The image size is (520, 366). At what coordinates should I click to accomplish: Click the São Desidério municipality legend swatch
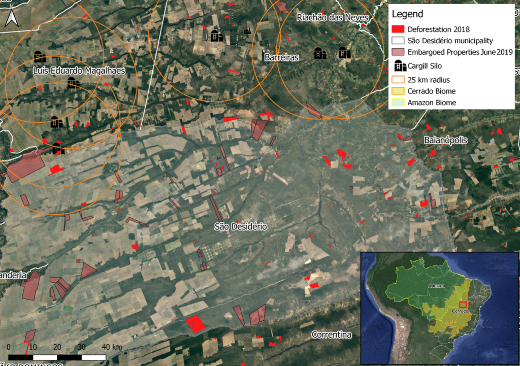pyautogui.click(x=400, y=41)
